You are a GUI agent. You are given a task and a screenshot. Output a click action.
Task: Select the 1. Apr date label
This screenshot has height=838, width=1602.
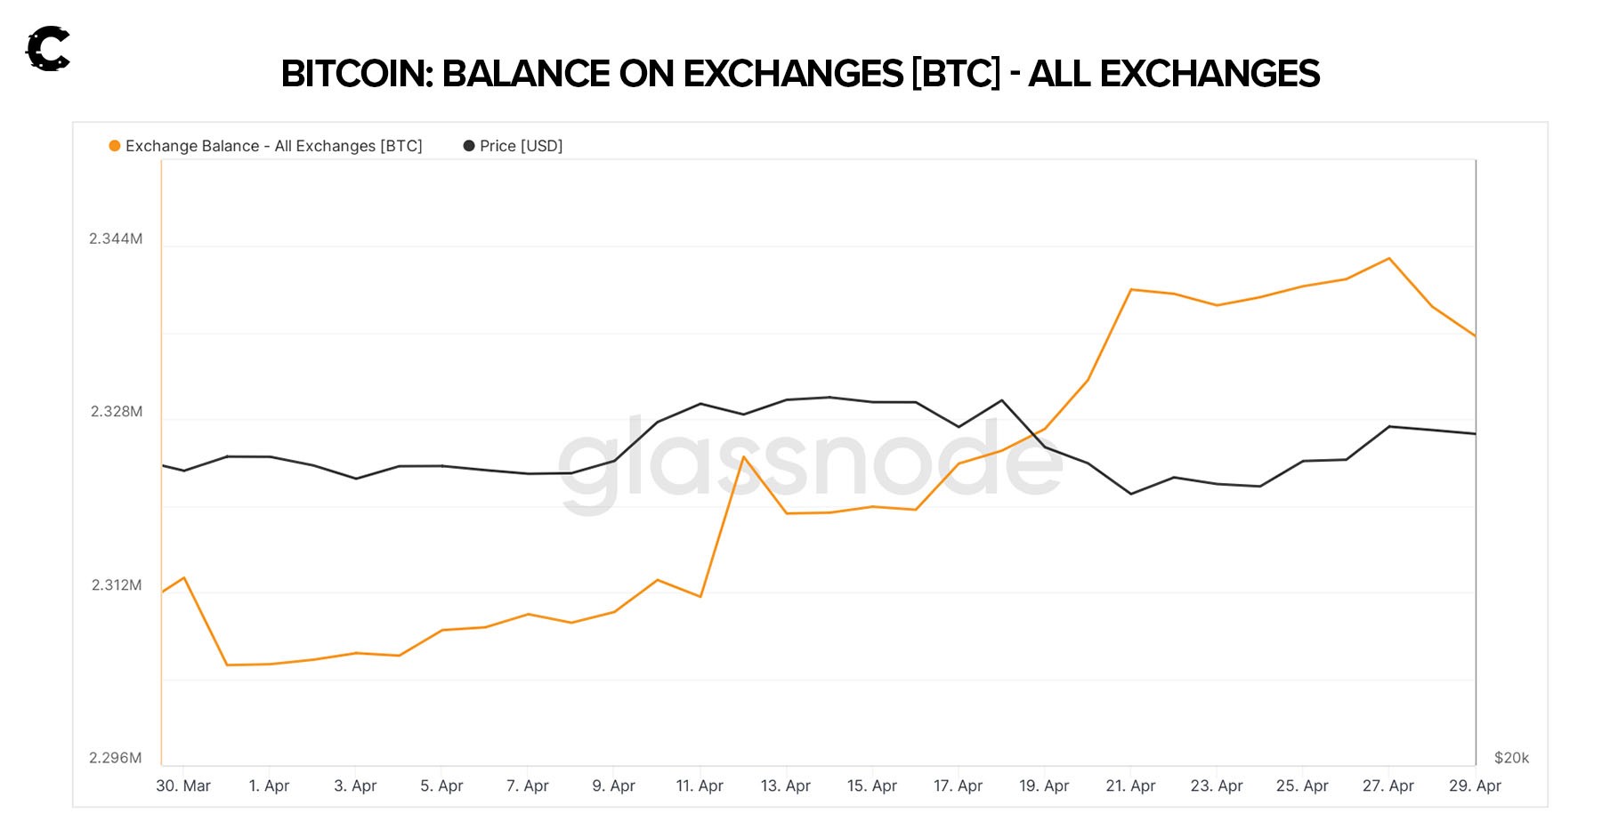coord(269,786)
